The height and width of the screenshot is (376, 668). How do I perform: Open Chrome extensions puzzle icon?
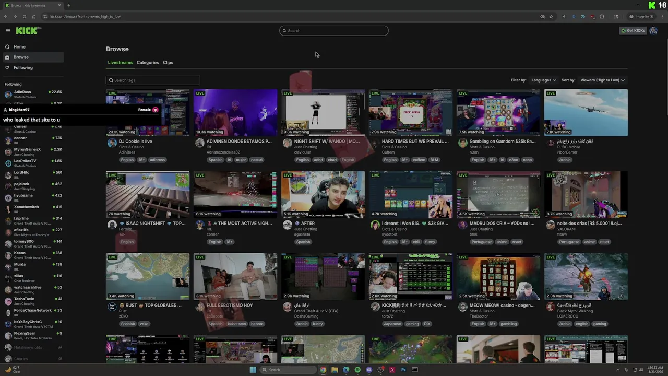tap(602, 16)
